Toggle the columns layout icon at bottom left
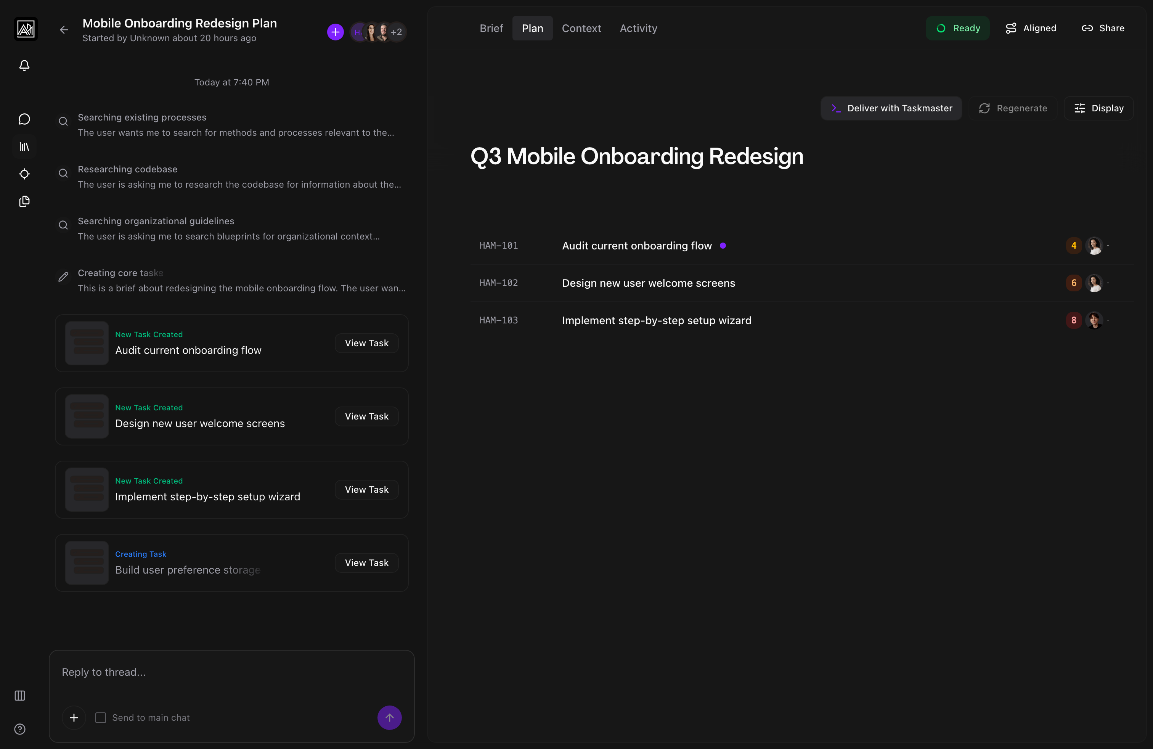Viewport: 1153px width, 749px height. [x=19, y=696]
